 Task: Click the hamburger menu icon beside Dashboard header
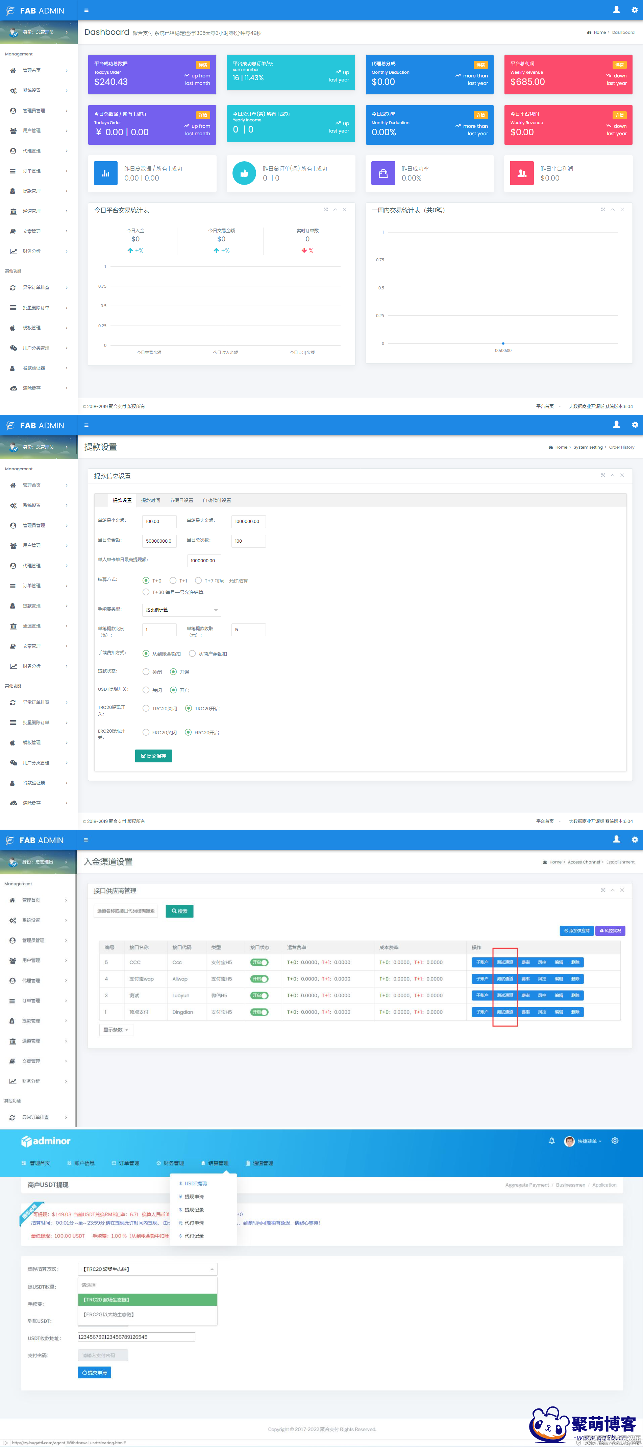86,10
